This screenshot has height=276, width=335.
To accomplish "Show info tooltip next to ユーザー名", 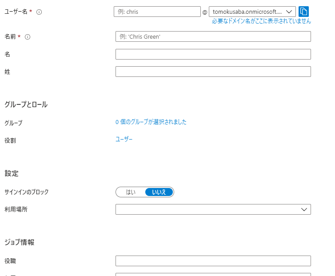I will click(39, 12).
